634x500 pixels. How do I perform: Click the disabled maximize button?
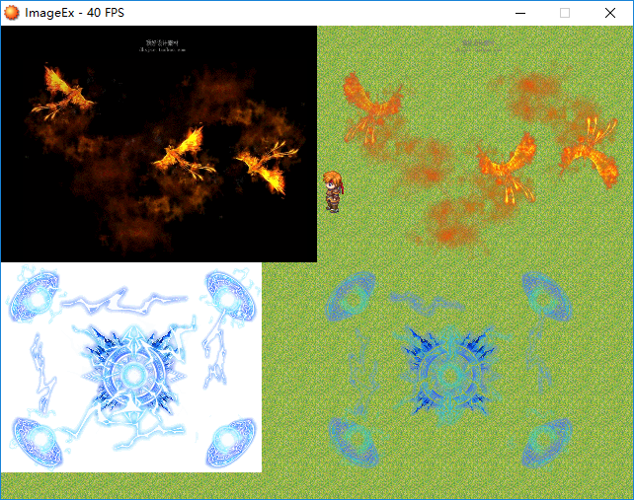[x=565, y=13]
